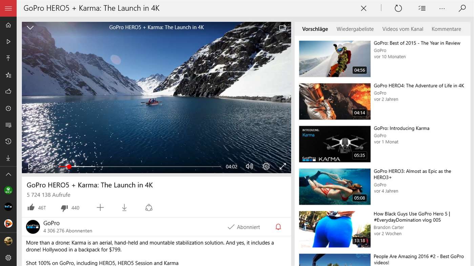Image resolution: width=474 pixels, height=266 pixels.
Task: Minimize the player with chevron down
Action: 30,27
